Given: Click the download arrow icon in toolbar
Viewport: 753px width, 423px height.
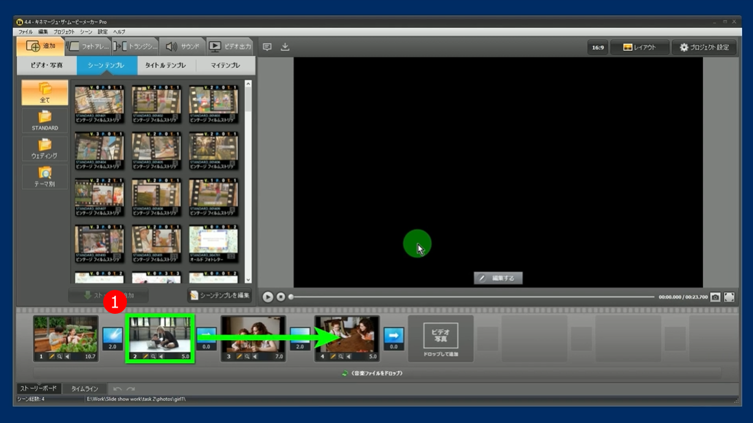Looking at the screenshot, I should 285,47.
